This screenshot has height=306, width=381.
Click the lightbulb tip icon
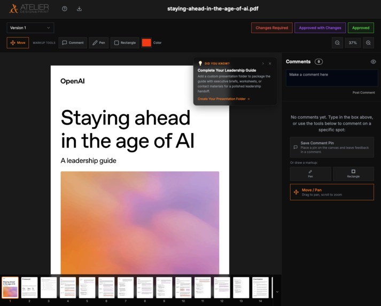tap(200, 64)
